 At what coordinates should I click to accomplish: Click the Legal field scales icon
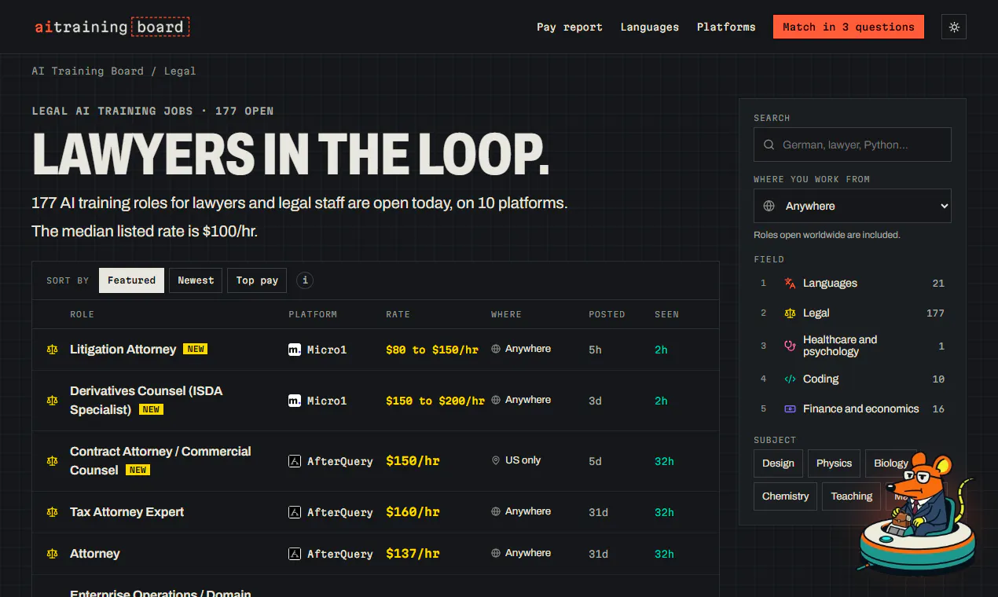[790, 313]
